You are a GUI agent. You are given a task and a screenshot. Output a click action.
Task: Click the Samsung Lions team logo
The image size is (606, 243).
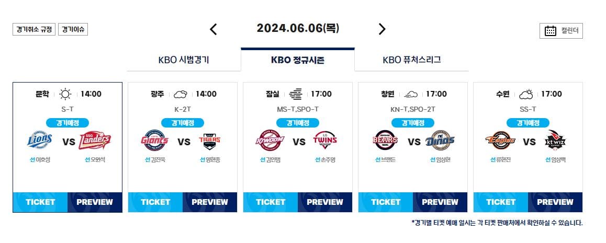(x=40, y=140)
